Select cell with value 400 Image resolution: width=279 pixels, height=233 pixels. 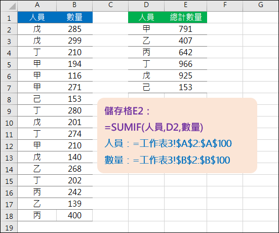tap(74, 215)
